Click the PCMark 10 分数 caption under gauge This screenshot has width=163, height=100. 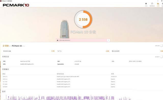coord(83,32)
